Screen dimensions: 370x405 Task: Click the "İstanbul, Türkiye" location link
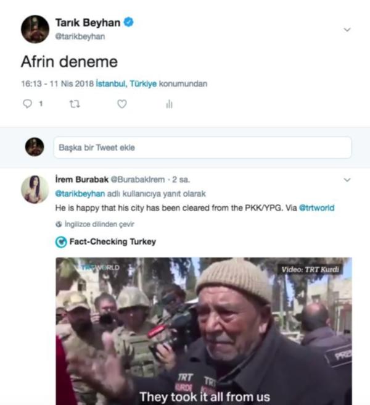click(x=126, y=83)
